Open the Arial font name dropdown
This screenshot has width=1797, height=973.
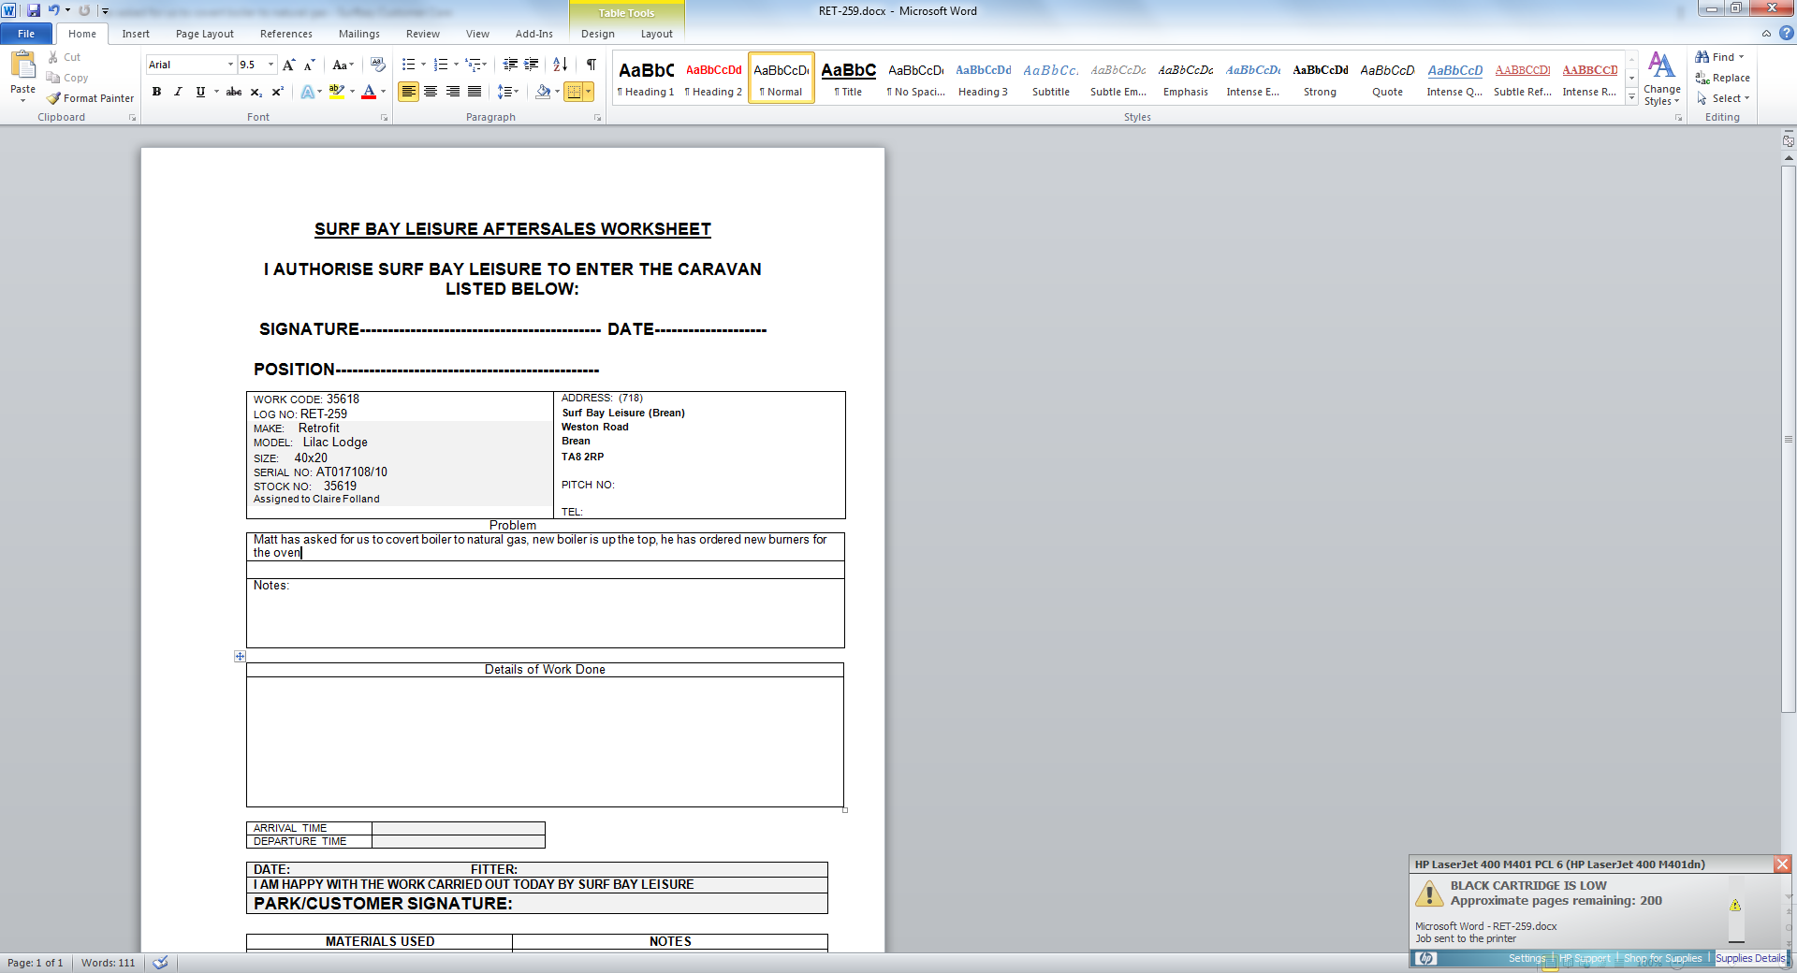click(x=230, y=65)
